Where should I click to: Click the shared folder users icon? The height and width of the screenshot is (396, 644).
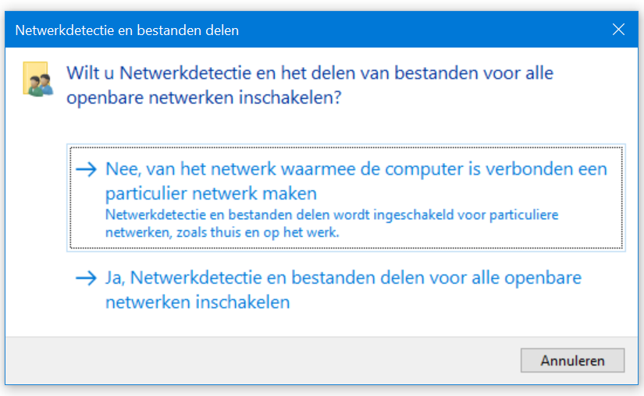[38, 79]
